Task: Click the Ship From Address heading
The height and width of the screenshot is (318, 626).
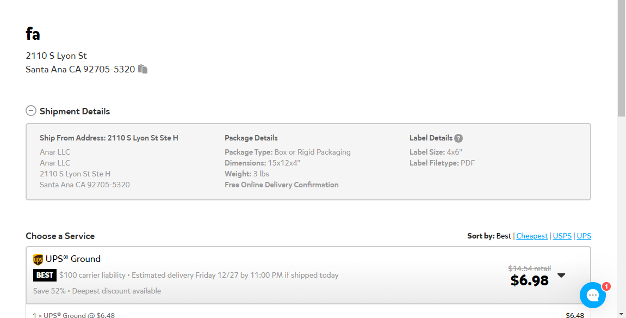Action: (109, 138)
